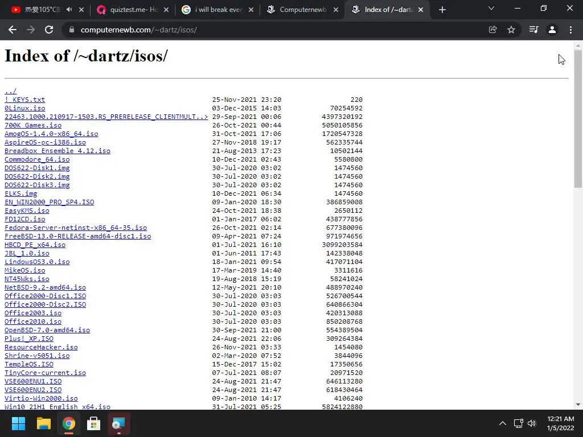Click the forward navigation arrow
583x437 pixels.
[x=31, y=30]
